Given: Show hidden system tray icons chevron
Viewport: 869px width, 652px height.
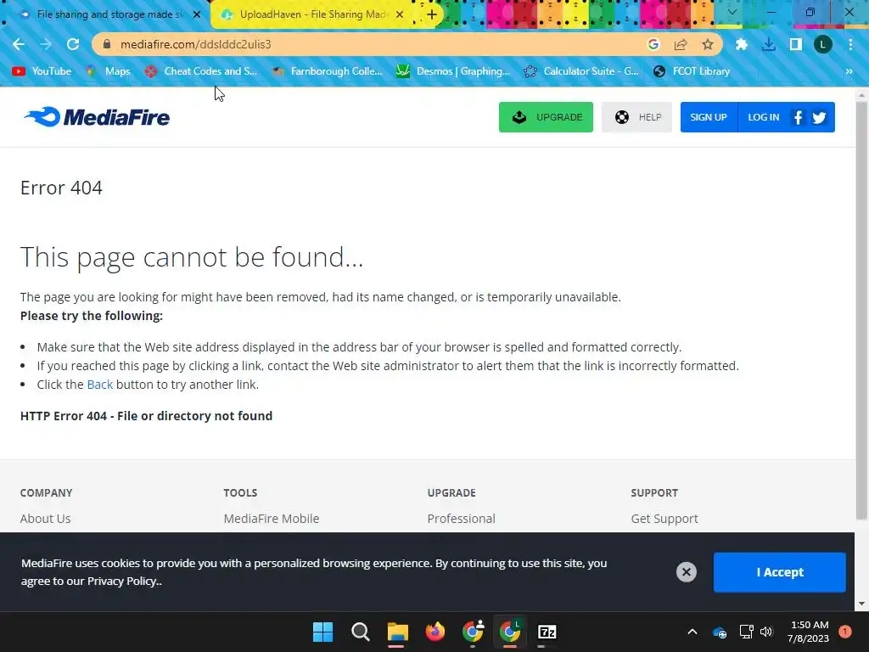Looking at the screenshot, I should tap(692, 632).
